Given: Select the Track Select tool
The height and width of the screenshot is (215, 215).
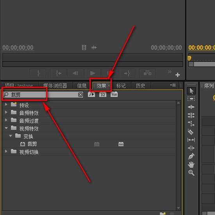Looking at the screenshot, I should coord(191,99).
